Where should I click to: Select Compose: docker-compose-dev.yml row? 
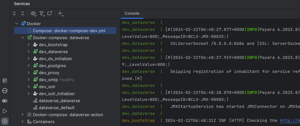65,31
